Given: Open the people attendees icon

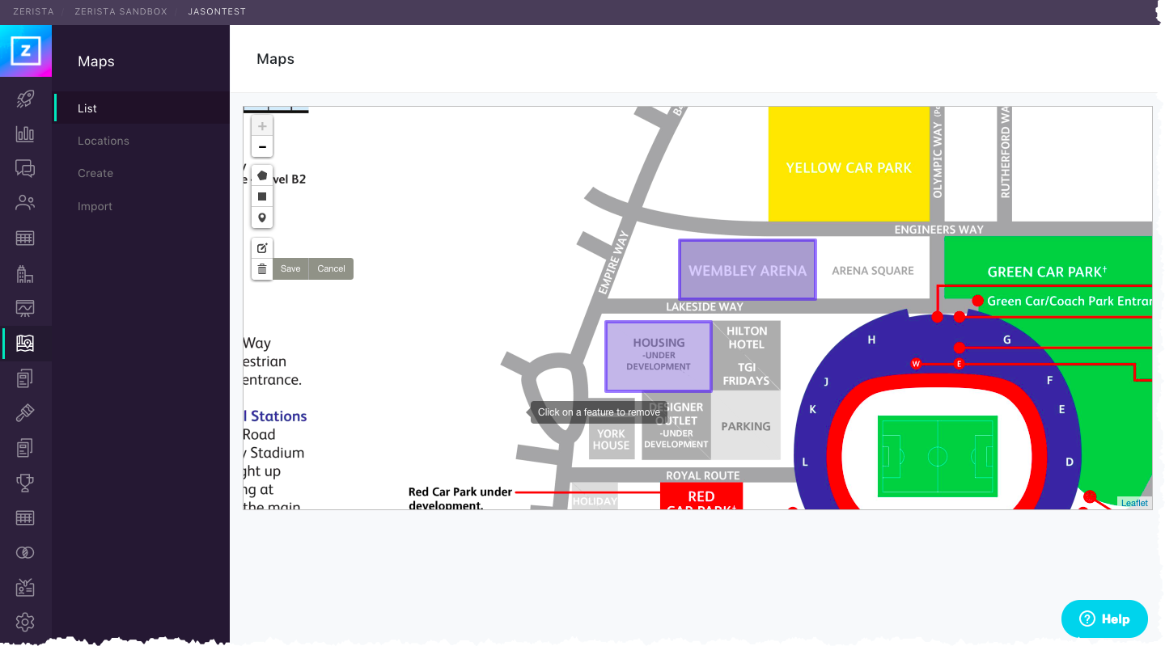Looking at the screenshot, I should coord(25,203).
